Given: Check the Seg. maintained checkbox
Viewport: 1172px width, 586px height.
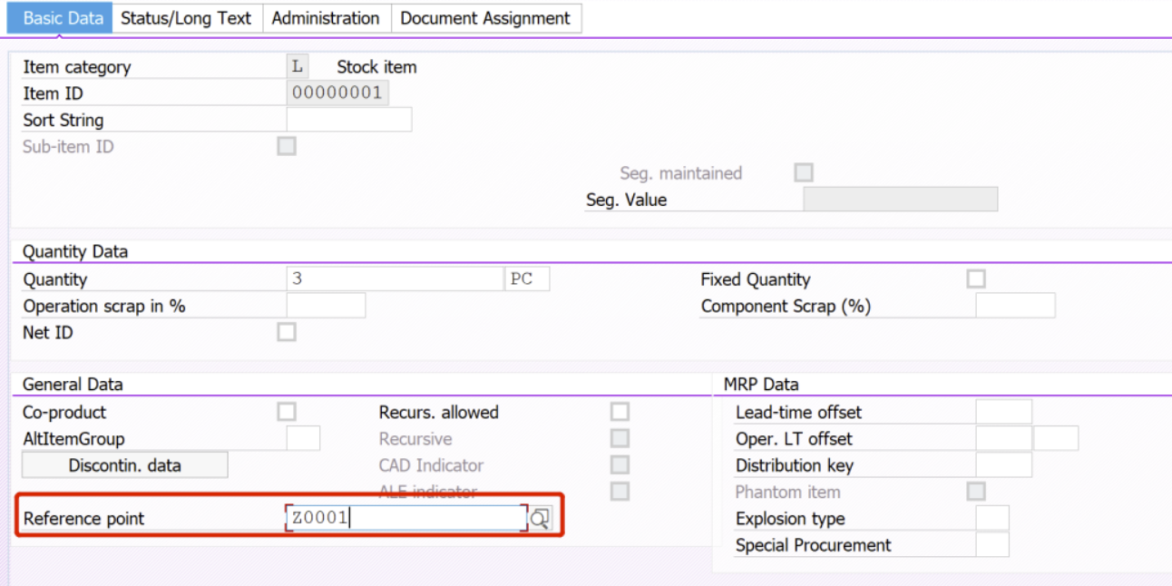Looking at the screenshot, I should [803, 172].
